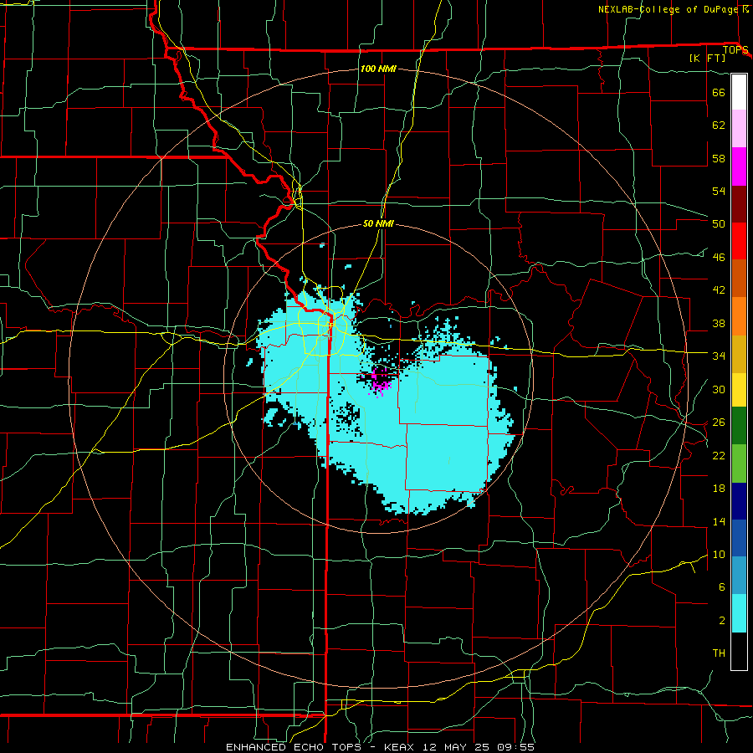The image size is (753, 753).
Task: Click the cyan 2 kft legend swatch
Action: (x=739, y=612)
